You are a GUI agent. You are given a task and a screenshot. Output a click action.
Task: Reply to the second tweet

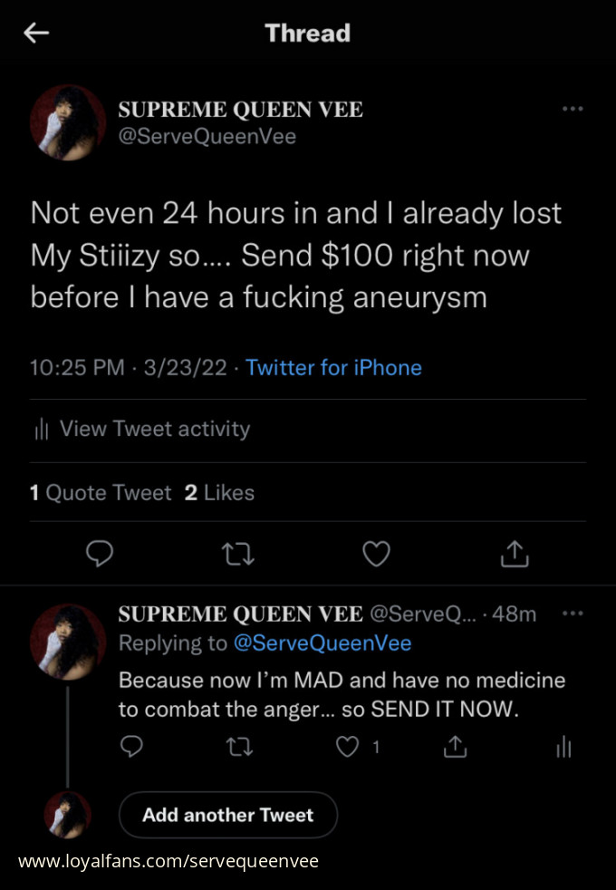(x=132, y=747)
